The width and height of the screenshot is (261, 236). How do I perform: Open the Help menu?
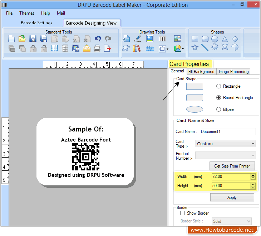pyautogui.click(x=45, y=13)
